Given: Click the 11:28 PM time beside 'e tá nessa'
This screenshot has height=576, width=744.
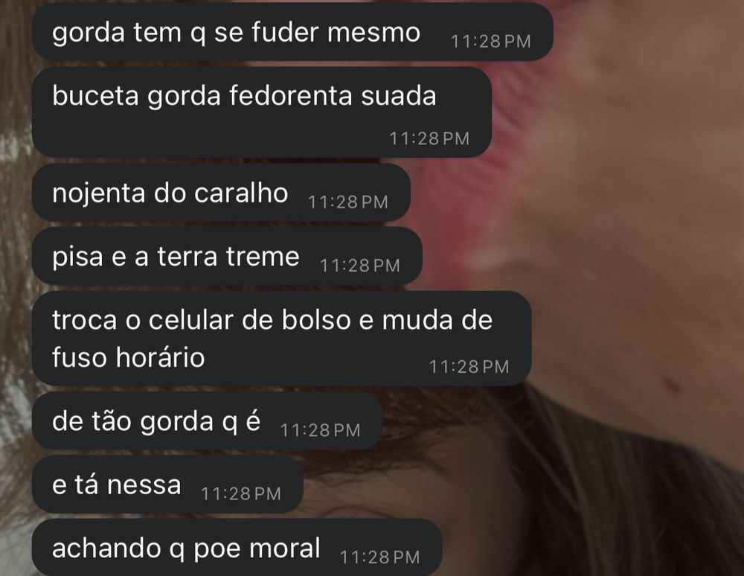Looking at the screenshot, I should click(x=241, y=494).
